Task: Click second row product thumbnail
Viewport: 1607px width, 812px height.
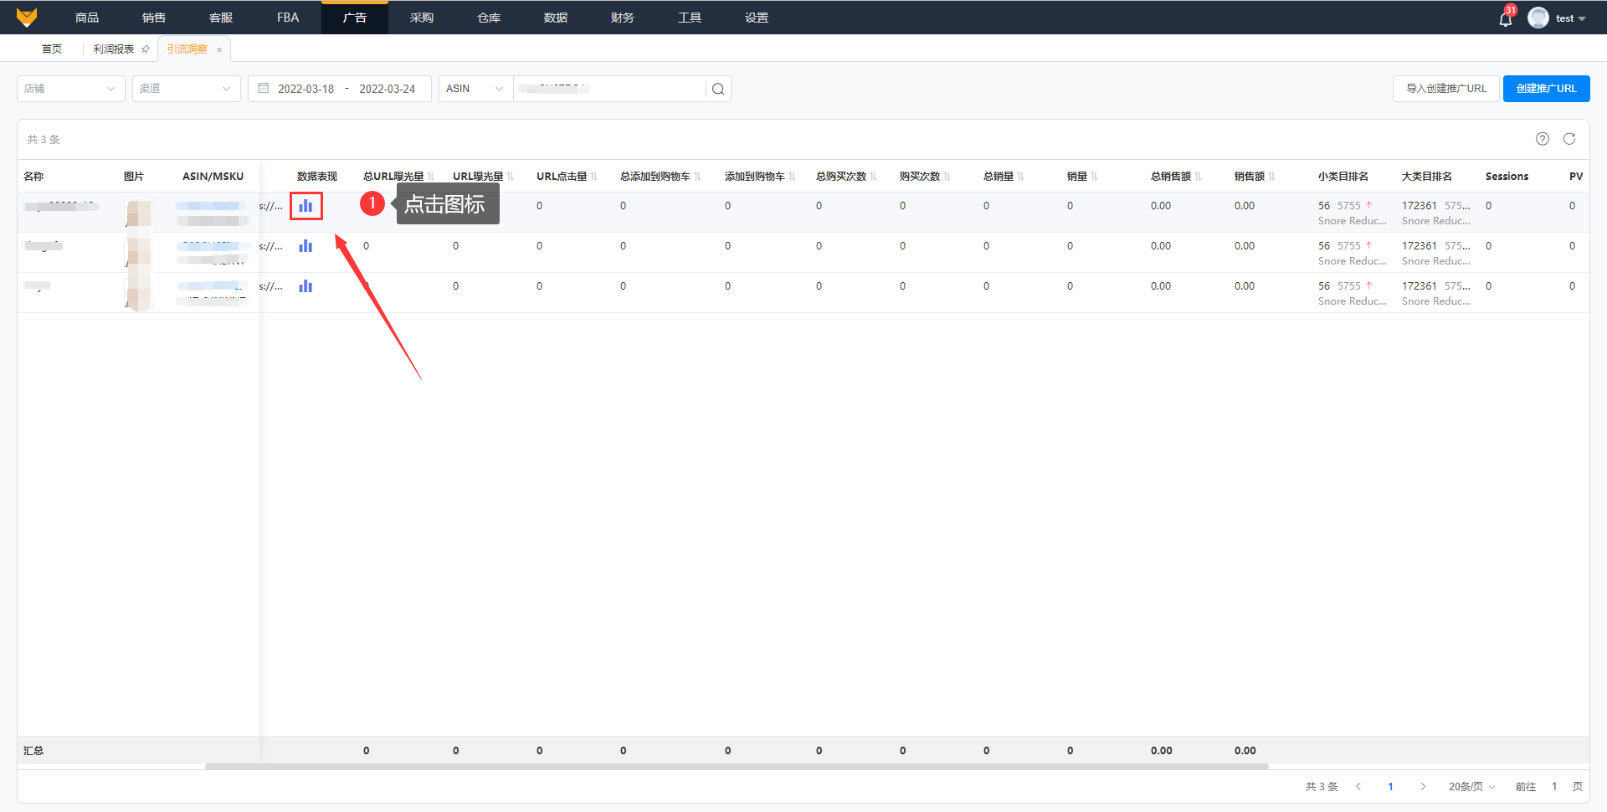Action: pos(138,253)
